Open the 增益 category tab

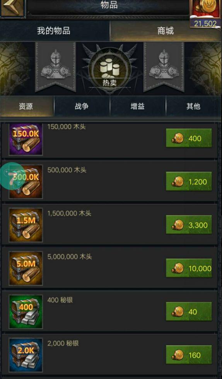tap(138, 106)
